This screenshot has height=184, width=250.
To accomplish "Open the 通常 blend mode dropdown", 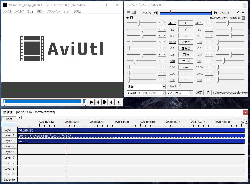I will coord(146,87).
